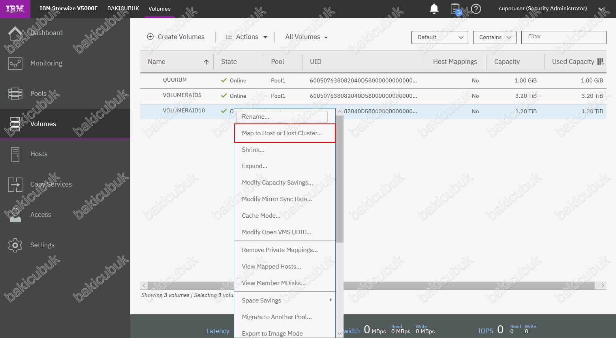The width and height of the screenshot is (616, 338).
Task: Click the Online checkmark in the QUORUM row
Action: point(224,80)
